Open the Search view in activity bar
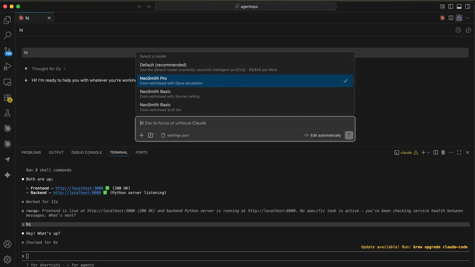This screenshot has height=267, width=475. (7, 36)
